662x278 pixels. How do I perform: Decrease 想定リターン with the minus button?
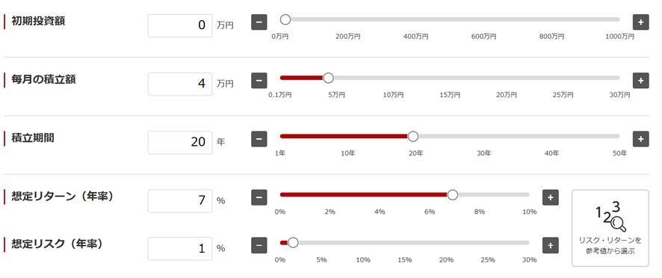pos(259,197)
